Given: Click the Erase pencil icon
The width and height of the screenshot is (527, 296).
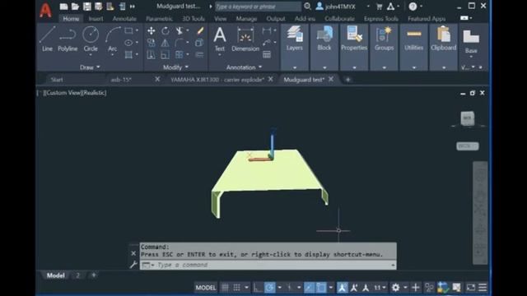Looking at the screenshot, I should (x=200, y=31).
